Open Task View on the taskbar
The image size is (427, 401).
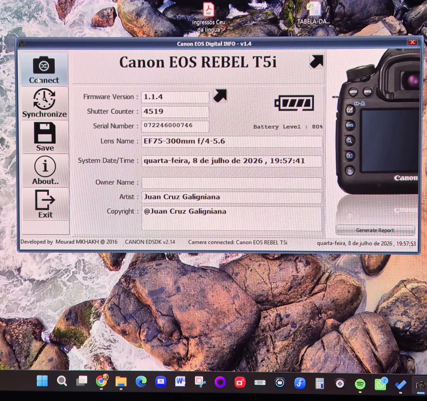81,381
